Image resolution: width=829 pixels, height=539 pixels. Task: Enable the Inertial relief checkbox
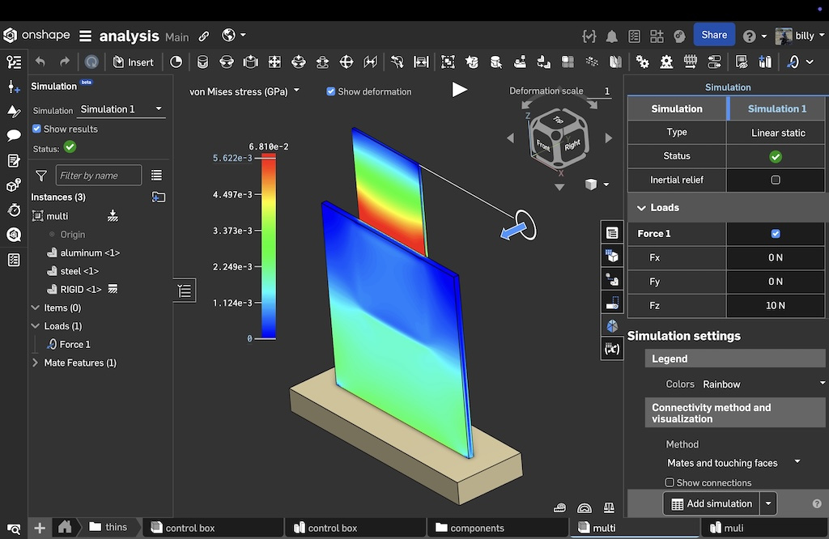[776, 180]
